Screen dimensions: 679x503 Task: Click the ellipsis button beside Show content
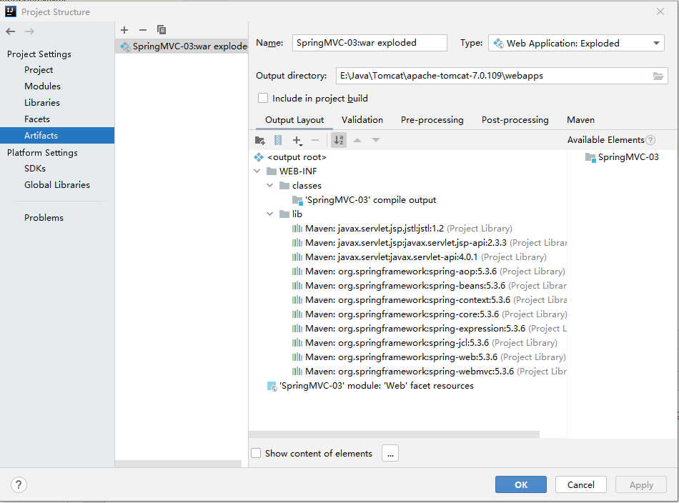coord(390,453)
